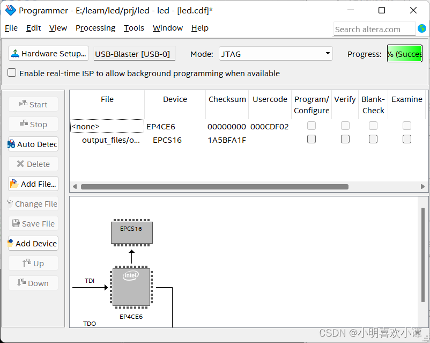Click the usercode 000CDF02 cell
The height and width of the screenshot is (343, 430).
(270, 127)
